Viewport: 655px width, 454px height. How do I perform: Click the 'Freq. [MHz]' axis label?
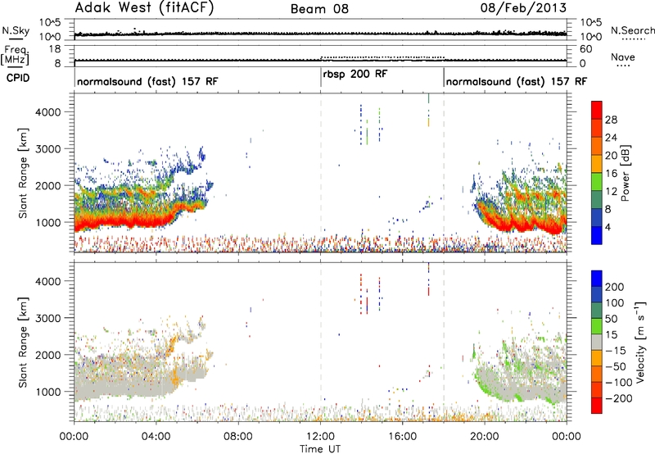coord(16,56)
